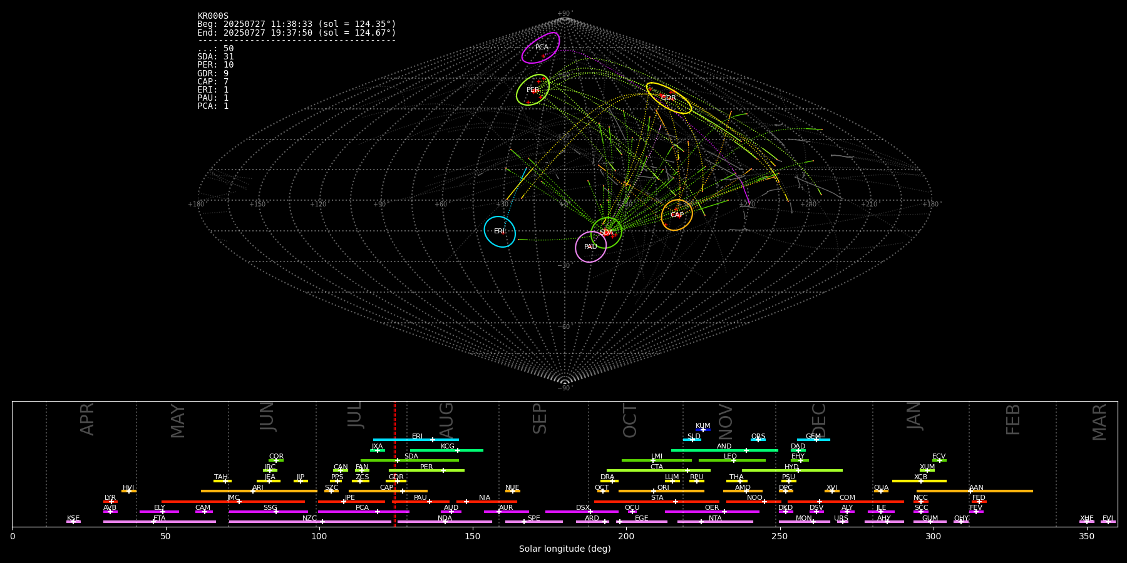Click the OER shower bar
Viewport: 1127px width, 563px height.
[712, 511]
